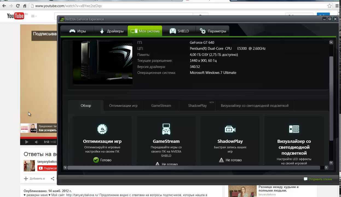
Task: Subscribe with the red Подписаться button
Action: pos(47,168)
